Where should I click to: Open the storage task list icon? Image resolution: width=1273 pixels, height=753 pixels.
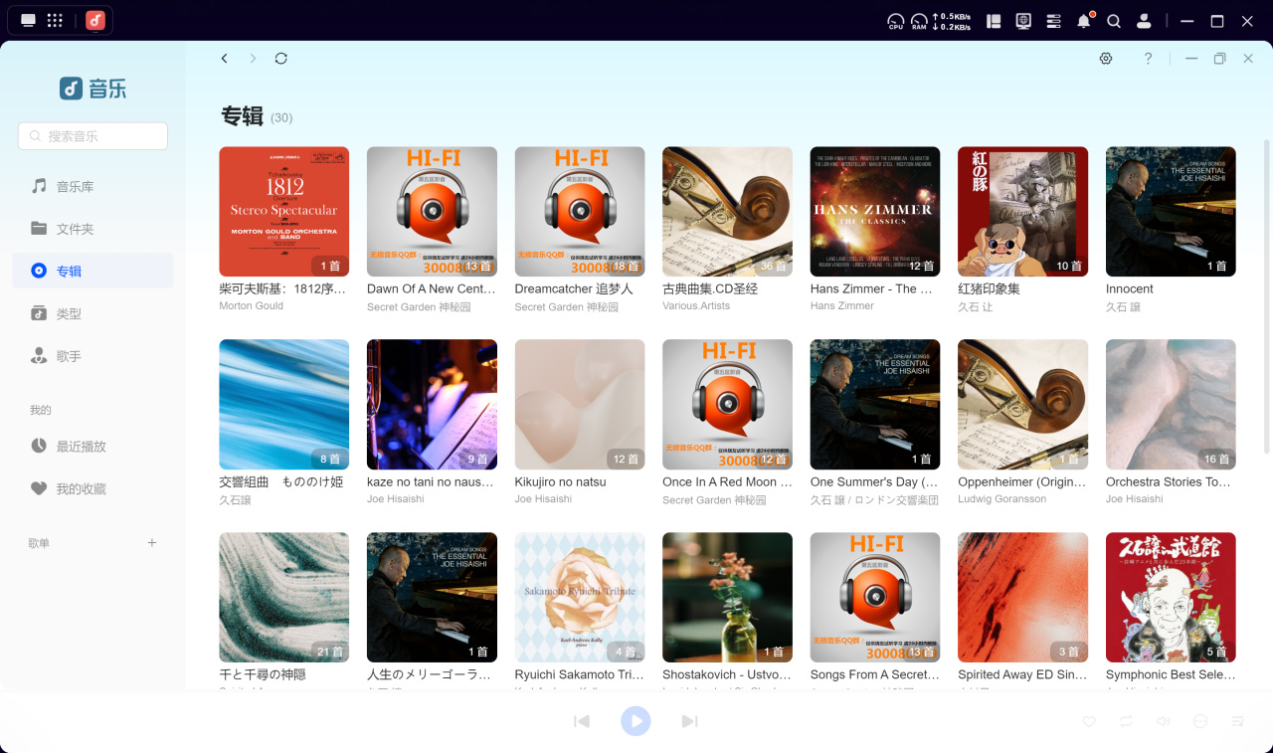(x=1054, y=21)
